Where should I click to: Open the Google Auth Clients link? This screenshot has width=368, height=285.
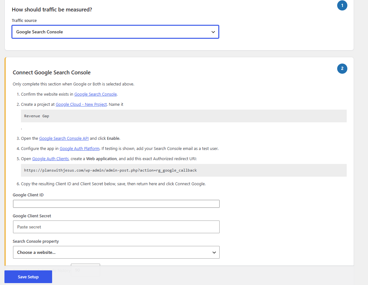[x=51, y=159]
